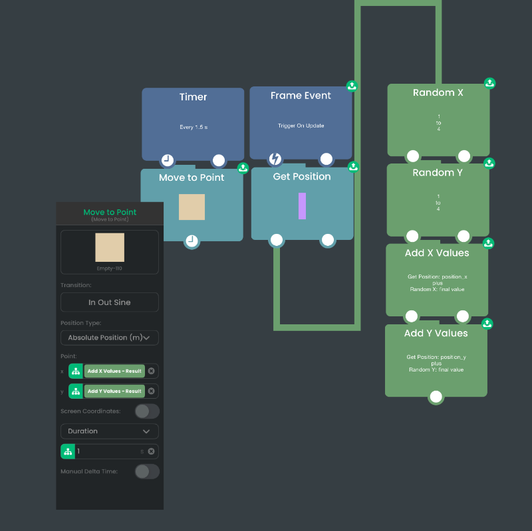Click the export icon on Add Y Values block

tap(487, 324)
